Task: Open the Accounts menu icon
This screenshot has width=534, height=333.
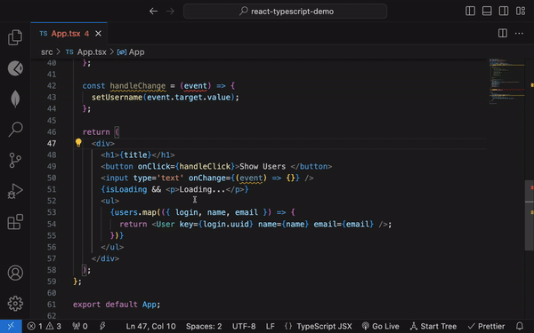Action: pyautogui.click(x=15, y=273)
